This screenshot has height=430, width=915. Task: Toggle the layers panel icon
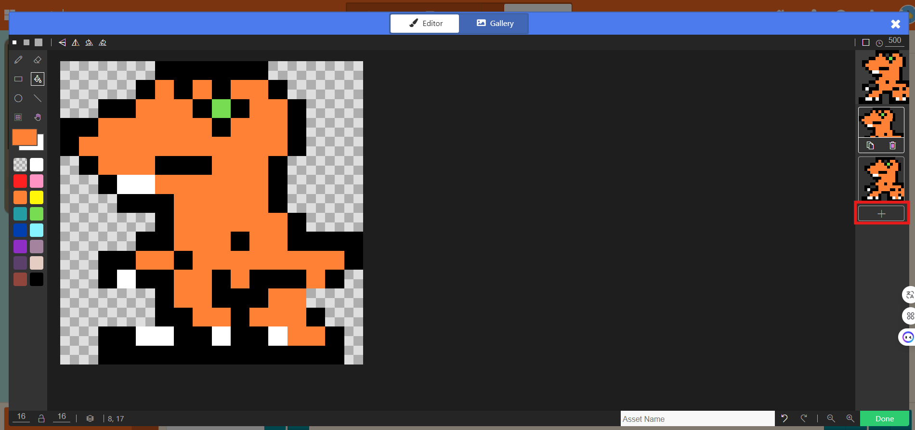click(90, 418)
